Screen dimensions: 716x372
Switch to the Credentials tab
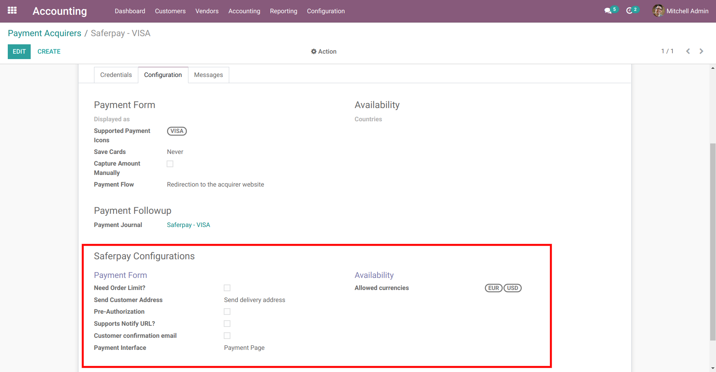click(116, 75)
